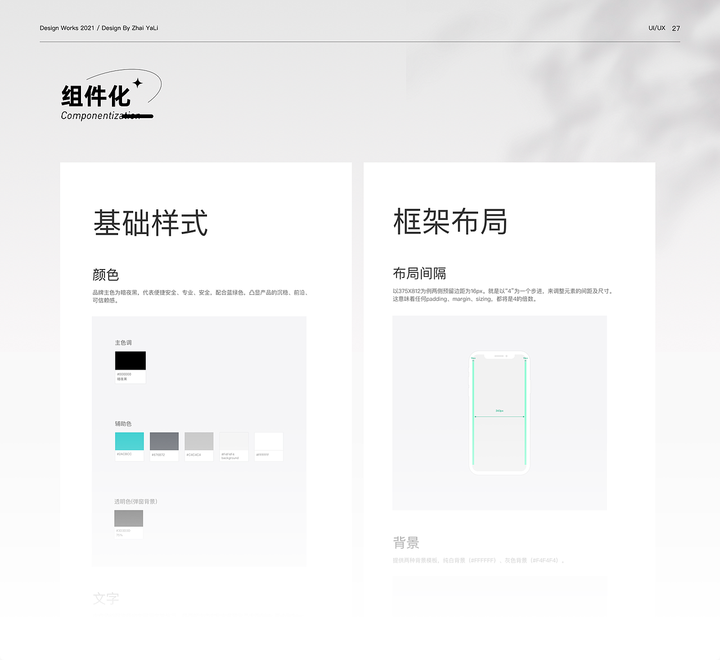Click the phone layout mockup image
The height and width of the screenshot is (660, 720).
(x=499, y=413)
